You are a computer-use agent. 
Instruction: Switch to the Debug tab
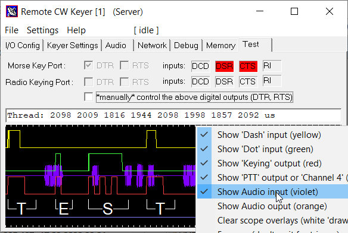[x=186, y=45]
